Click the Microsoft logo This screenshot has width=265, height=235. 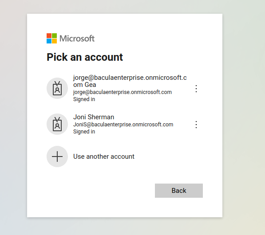pyautogui.click(x=71, y=38)
